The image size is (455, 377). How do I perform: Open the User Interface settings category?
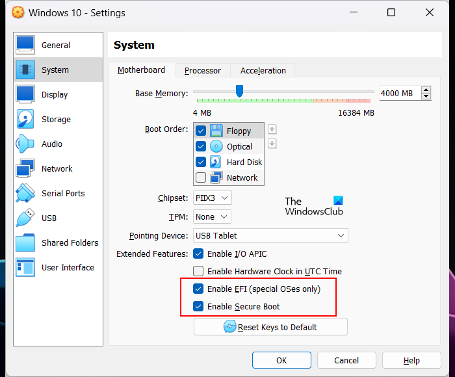(58, 267)
